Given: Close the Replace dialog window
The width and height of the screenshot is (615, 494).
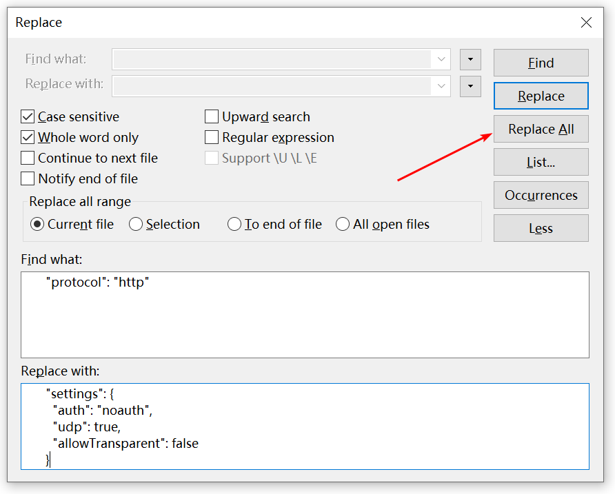Looking at the screenshot, I should point(586,23).
